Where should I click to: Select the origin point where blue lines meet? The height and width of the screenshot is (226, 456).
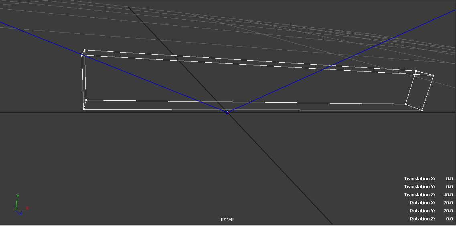coord(227,112)
